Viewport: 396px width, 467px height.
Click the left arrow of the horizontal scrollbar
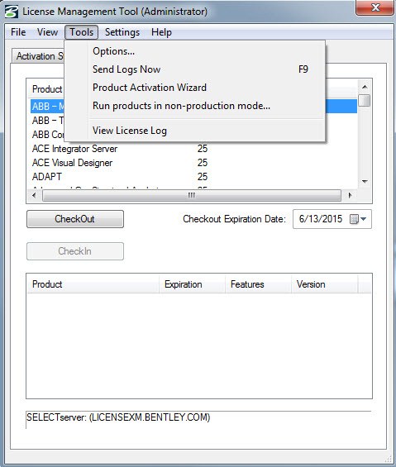point(34,195)
